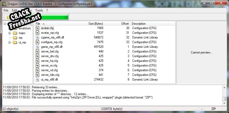Select the configure_mp.cfg file entry
This screenshot has height=113, width=229.
pos(50,42)
